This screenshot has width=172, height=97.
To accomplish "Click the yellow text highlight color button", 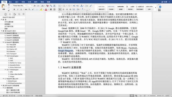I will pos(41,9).
